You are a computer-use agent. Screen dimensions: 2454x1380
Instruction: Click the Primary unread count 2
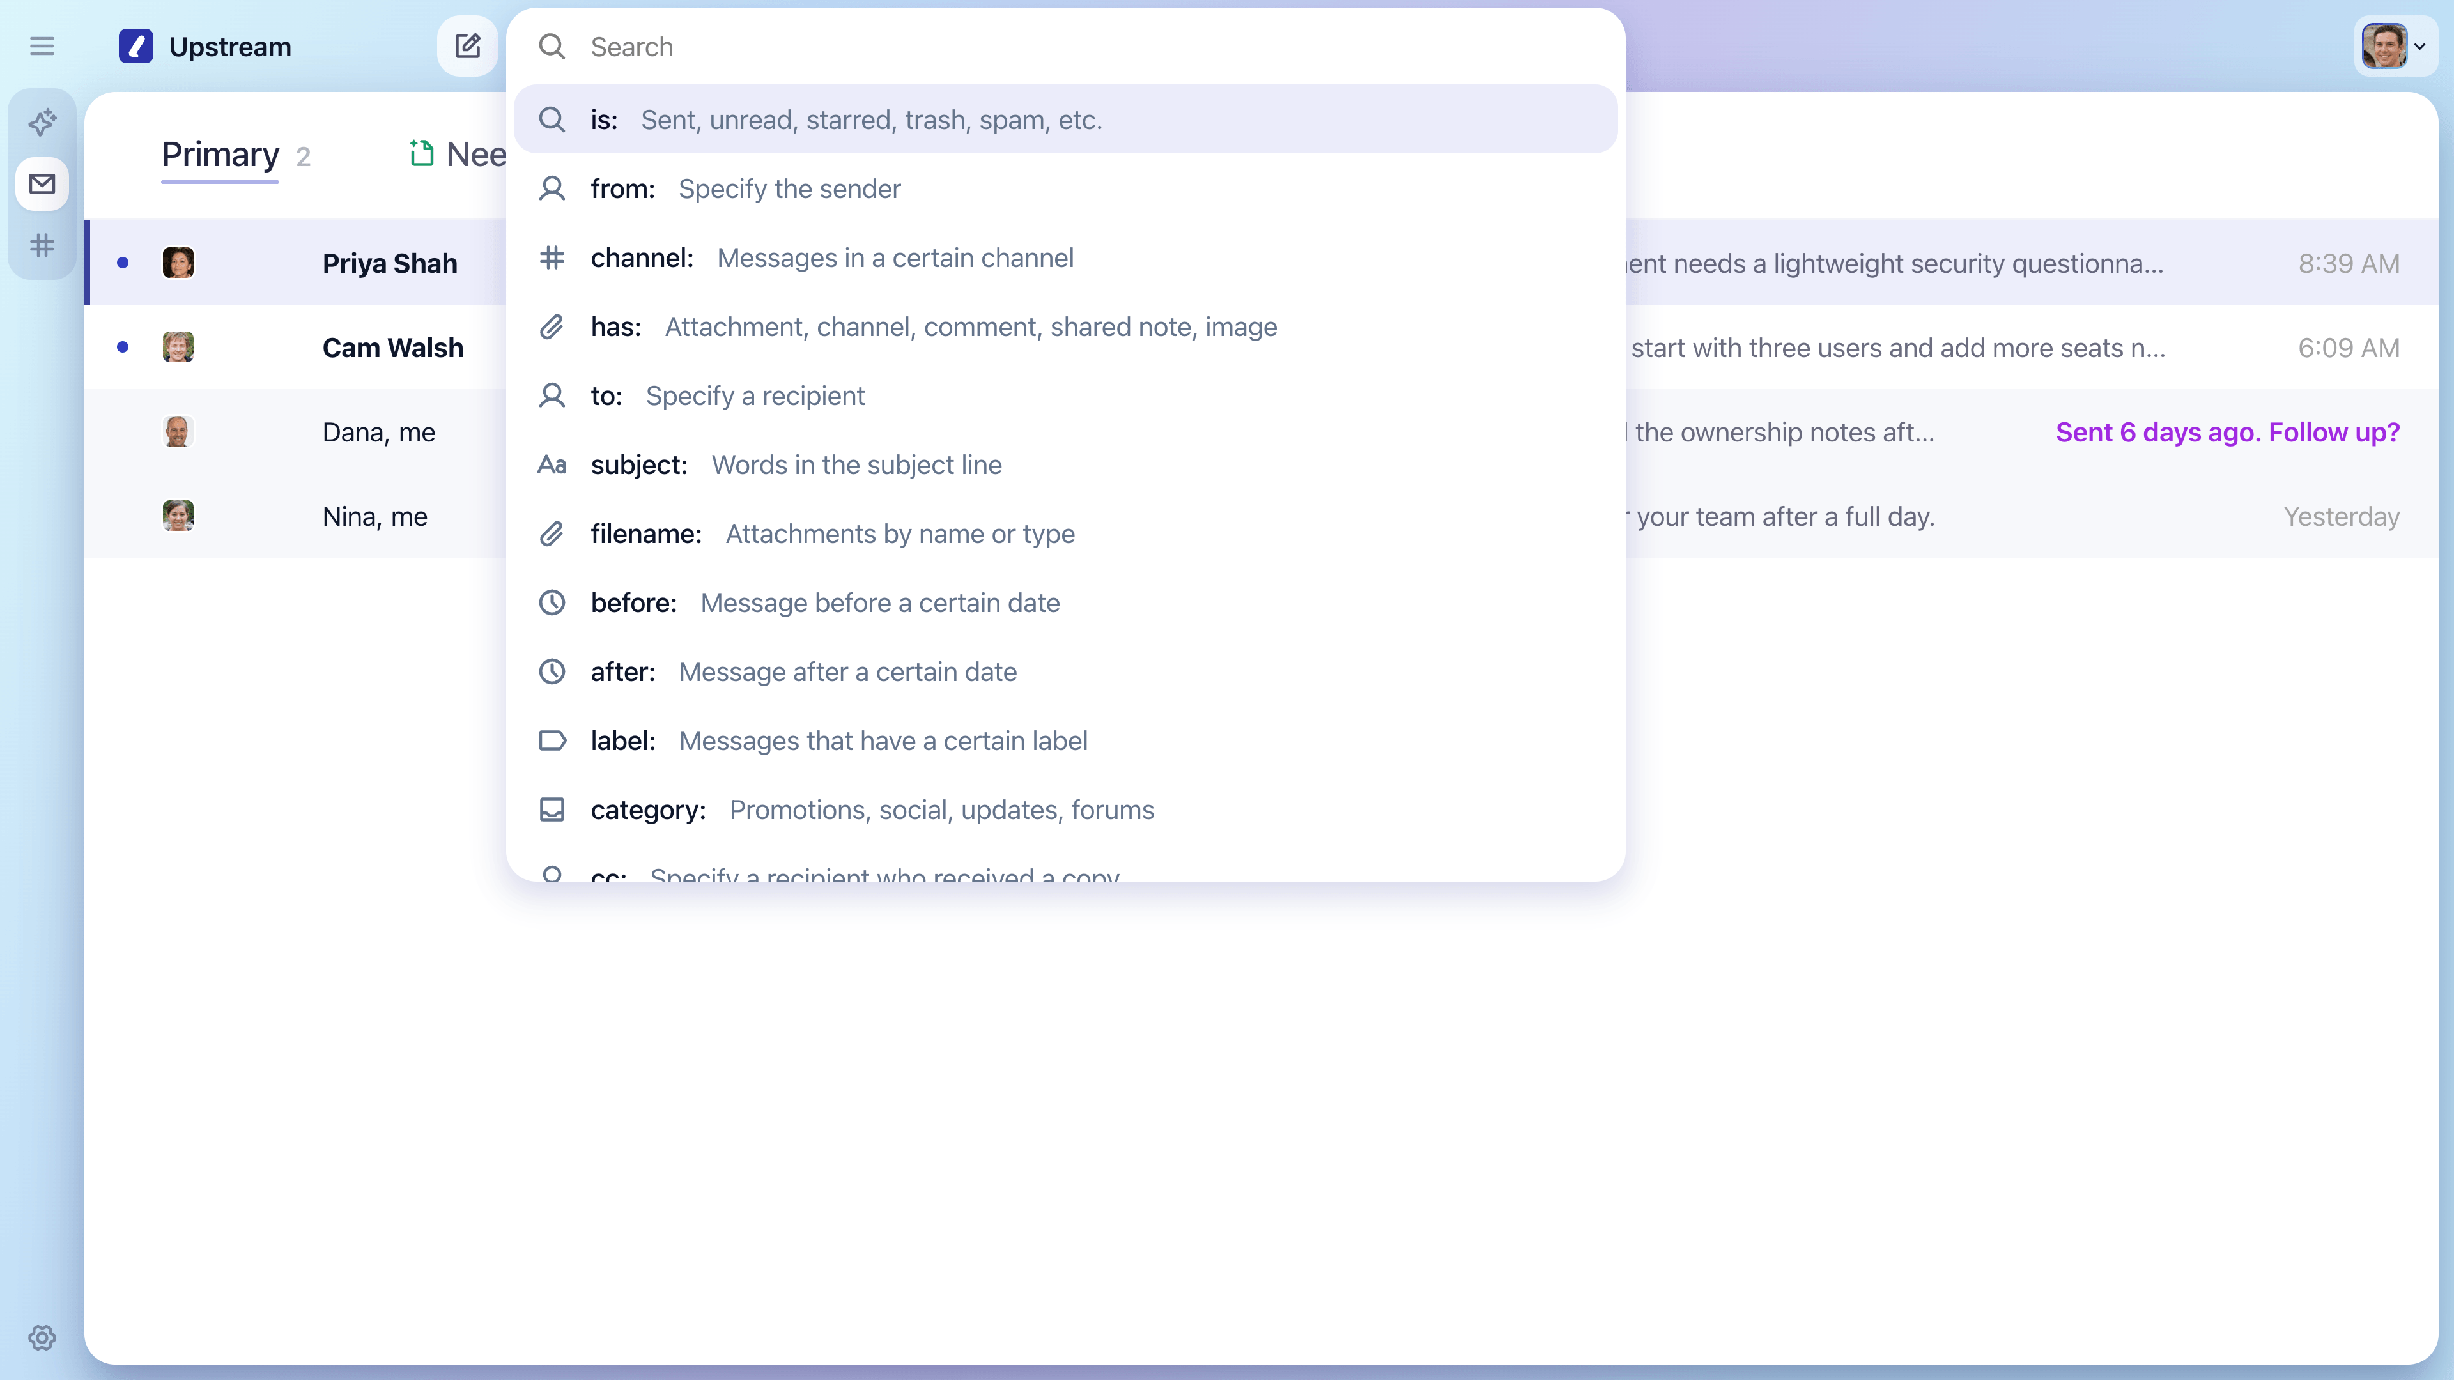click(x=303, y=157)
